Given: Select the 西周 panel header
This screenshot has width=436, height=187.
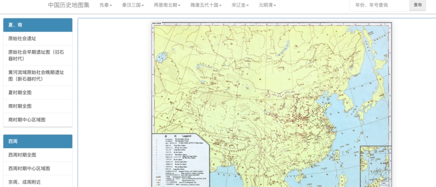Looking at the screenshot, I should (x=38, y=141).
